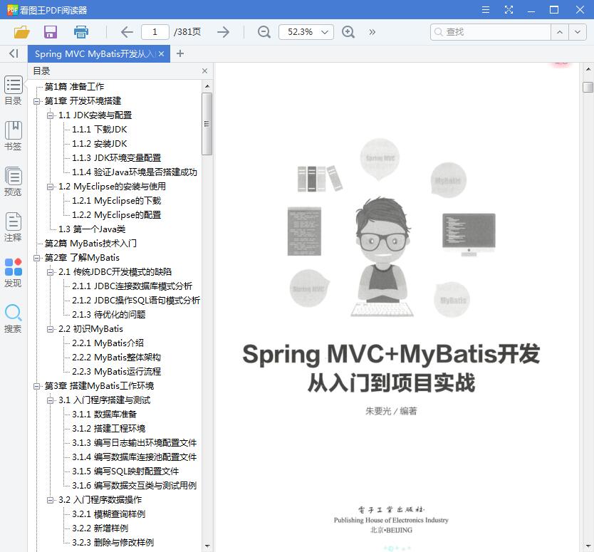Select 1.2.1 MyEclipse的下载 entry
Viewport: 594px width, 552px height.
117,201
